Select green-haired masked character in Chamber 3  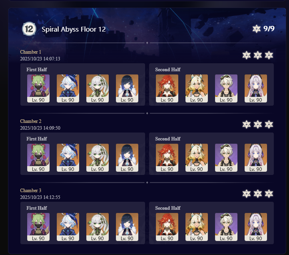click(38, 227)
